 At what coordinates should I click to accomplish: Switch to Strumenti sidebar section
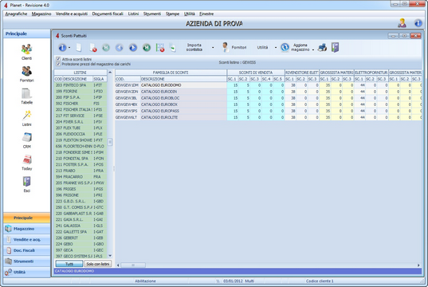coord(27,261)
